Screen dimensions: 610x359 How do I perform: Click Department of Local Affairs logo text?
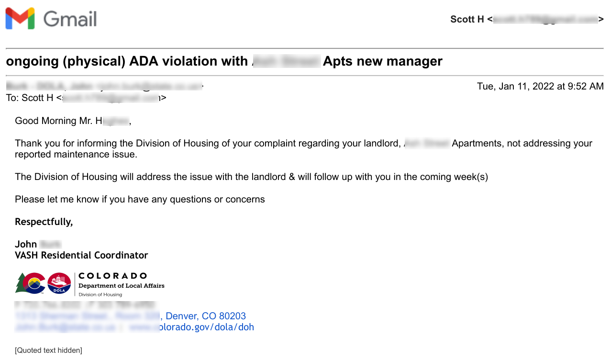click(121, 286)
